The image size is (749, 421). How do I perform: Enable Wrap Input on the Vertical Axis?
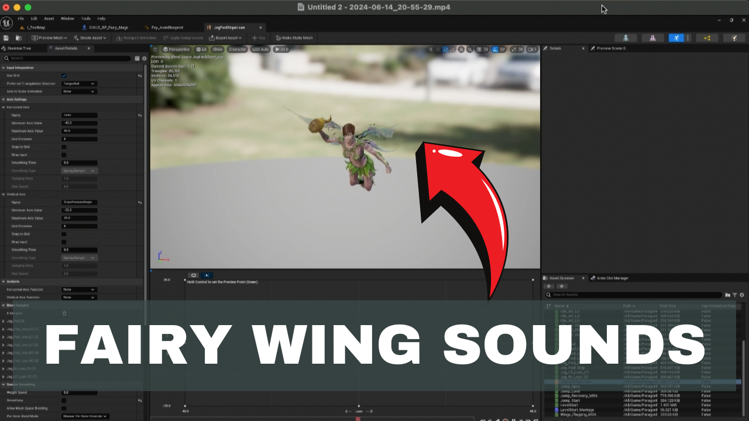tap(64, 242)
